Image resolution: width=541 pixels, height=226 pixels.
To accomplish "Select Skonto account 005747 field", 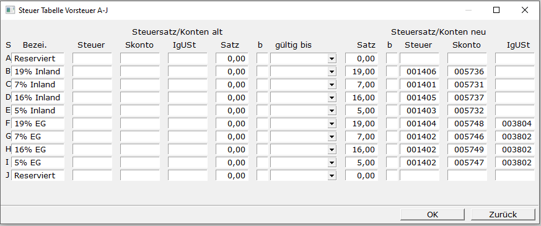I will click(467, 163).
